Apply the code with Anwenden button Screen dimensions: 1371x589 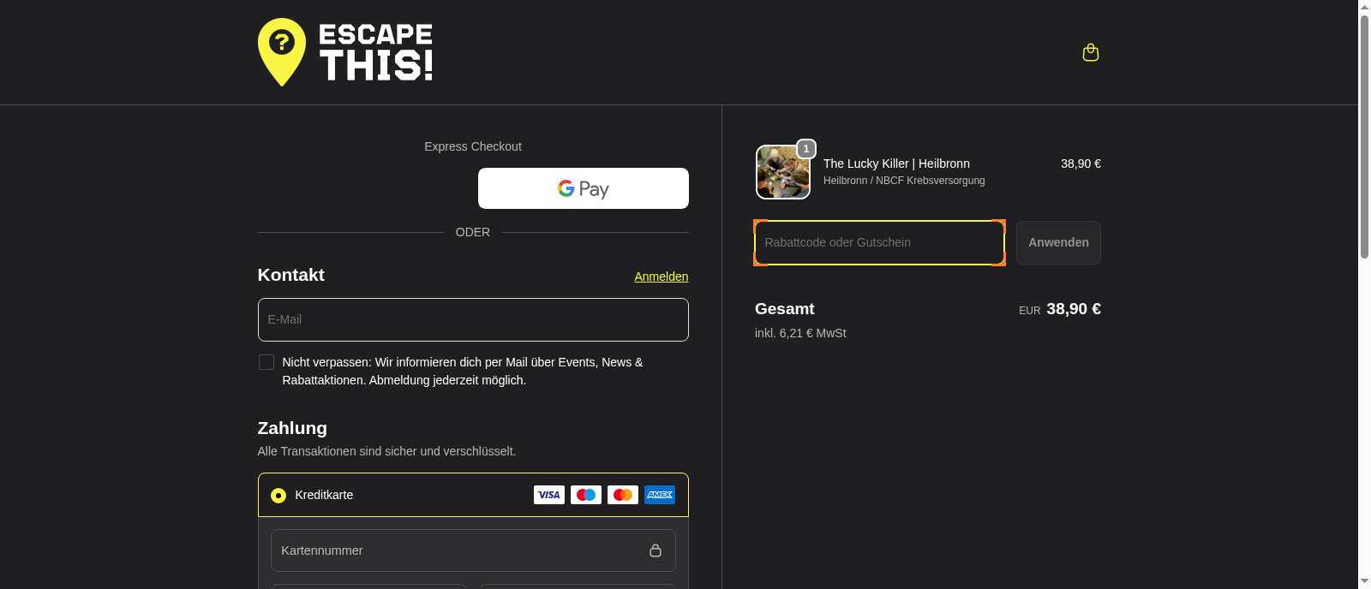click(x=1058, y=242)
